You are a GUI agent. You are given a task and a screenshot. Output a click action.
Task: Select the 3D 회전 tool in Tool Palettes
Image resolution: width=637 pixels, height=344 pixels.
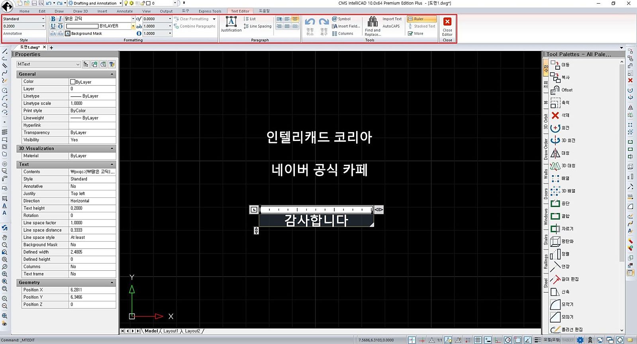point(563,140)
